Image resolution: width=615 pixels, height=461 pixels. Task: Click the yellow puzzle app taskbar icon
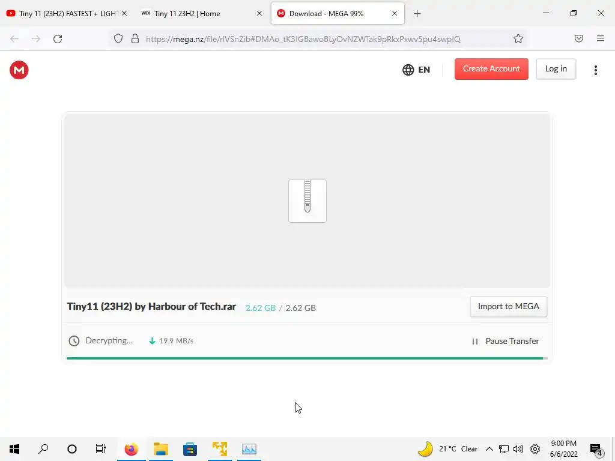pyautogui.click(x=220, y=449)
